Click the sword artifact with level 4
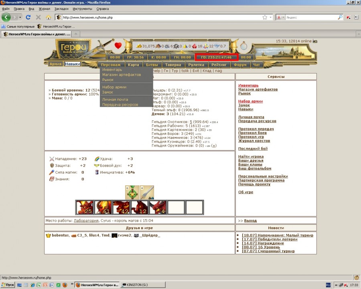The image size is (361, 289). (147, 192)
